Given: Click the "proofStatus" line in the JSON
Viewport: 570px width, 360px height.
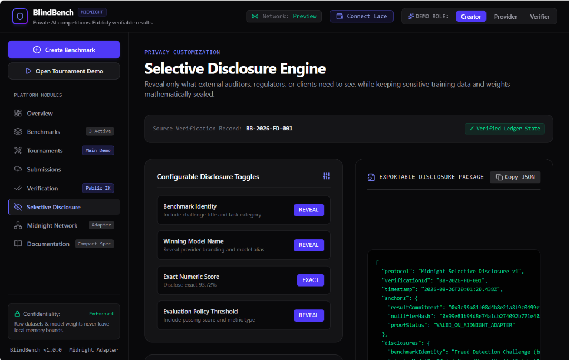Looking at the screenshot, I should tap(451, 325).
